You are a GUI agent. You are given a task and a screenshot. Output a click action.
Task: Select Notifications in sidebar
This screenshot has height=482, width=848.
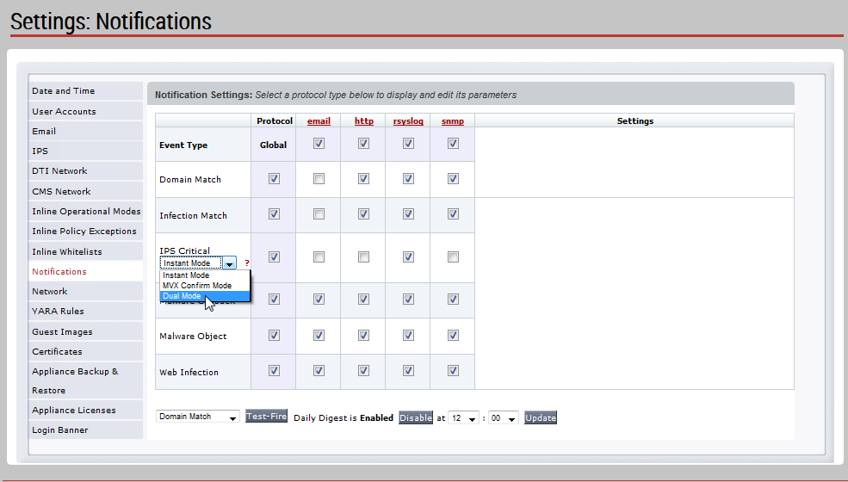(85, 272)
